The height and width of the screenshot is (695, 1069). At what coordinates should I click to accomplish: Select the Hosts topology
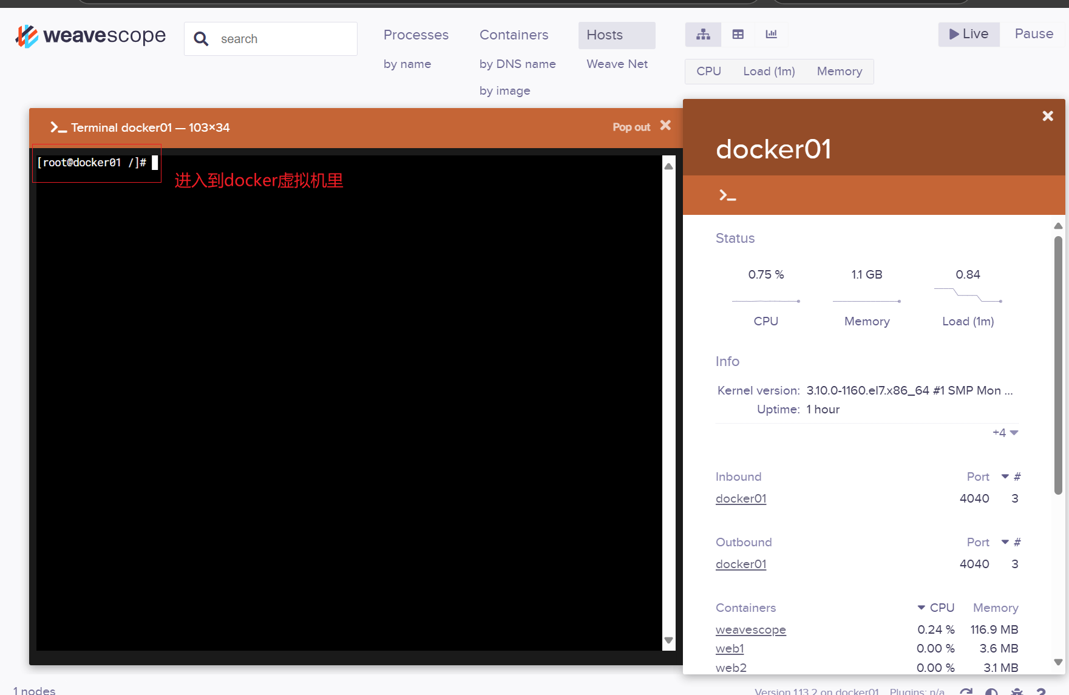[617, 35]
